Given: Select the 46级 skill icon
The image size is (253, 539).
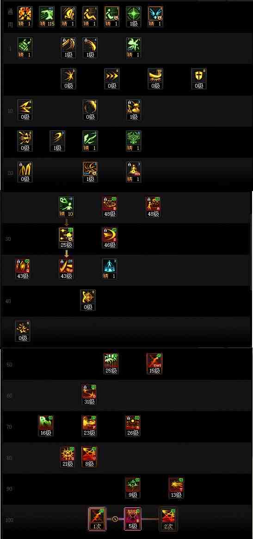Looking at the screenshot, I should pyautogui.click(x=110, y=238).
